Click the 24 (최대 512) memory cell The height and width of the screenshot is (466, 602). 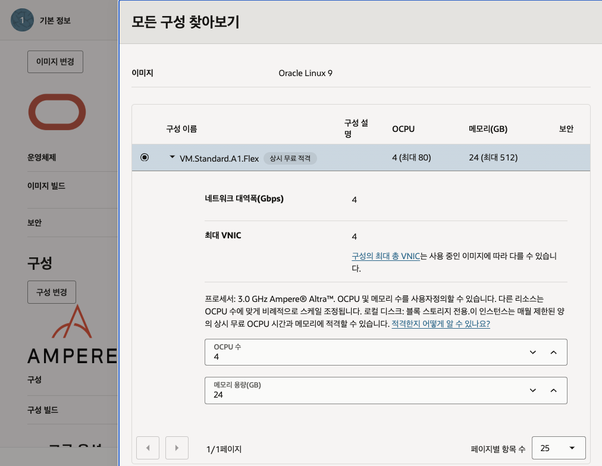493,158
